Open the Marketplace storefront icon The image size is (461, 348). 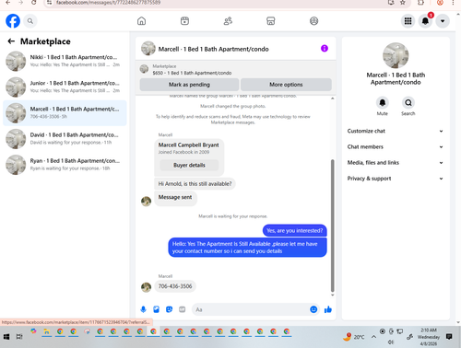271,21
